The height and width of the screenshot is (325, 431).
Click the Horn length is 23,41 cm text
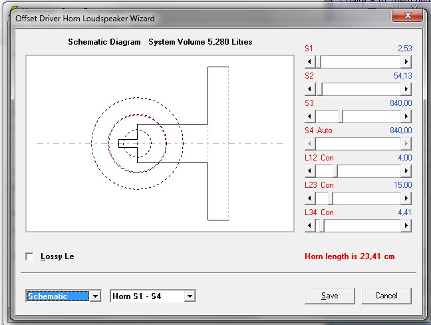(x=350, y=256)
